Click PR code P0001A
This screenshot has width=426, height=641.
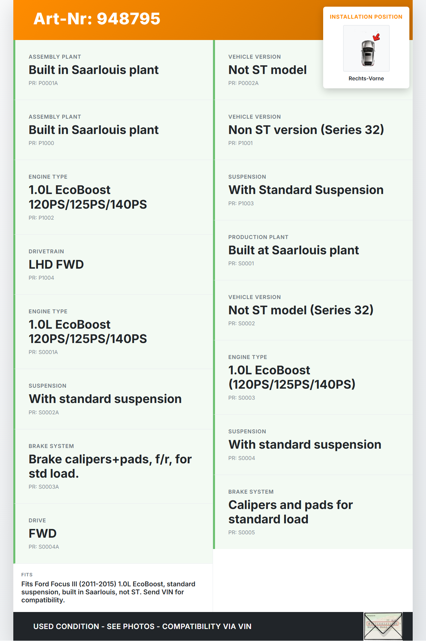43,83
